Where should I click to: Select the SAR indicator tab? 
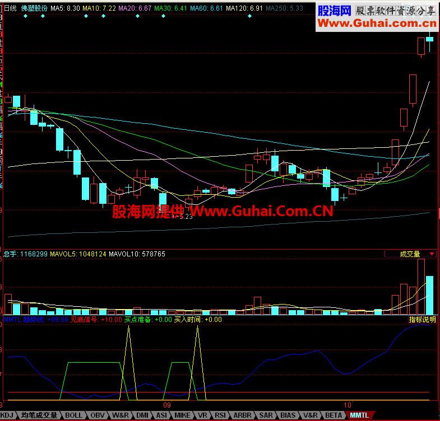[x=266, y=415]
